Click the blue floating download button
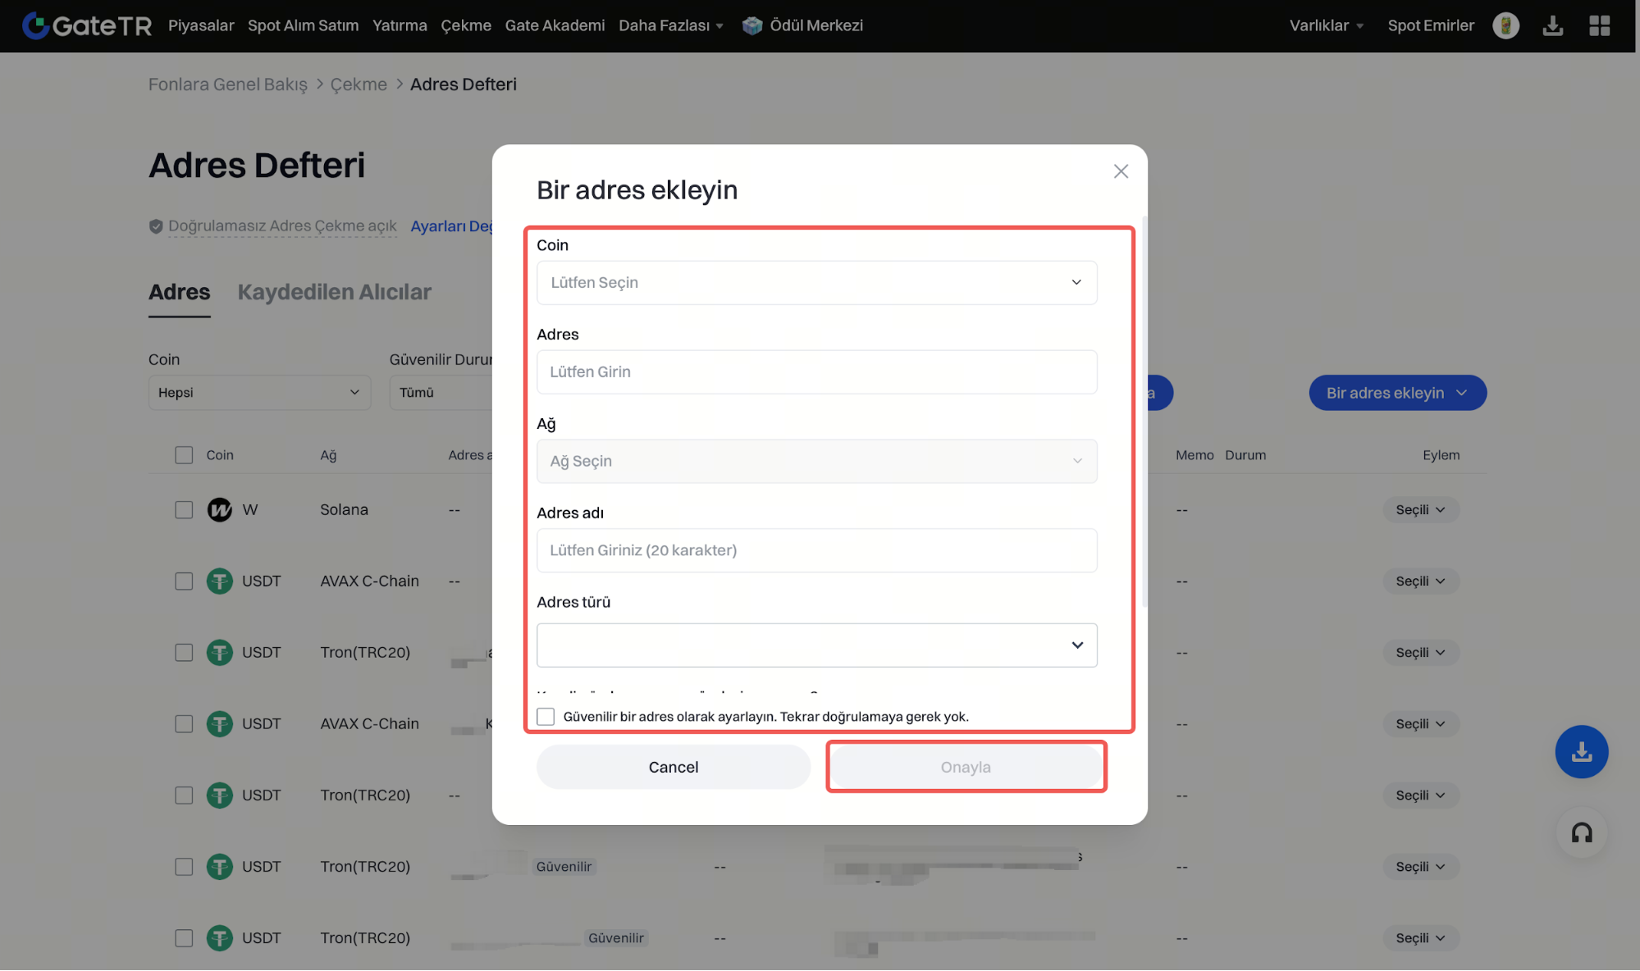Image resolution: width=1640 pixels, height=971 pixels. [x=1581, y=751]
